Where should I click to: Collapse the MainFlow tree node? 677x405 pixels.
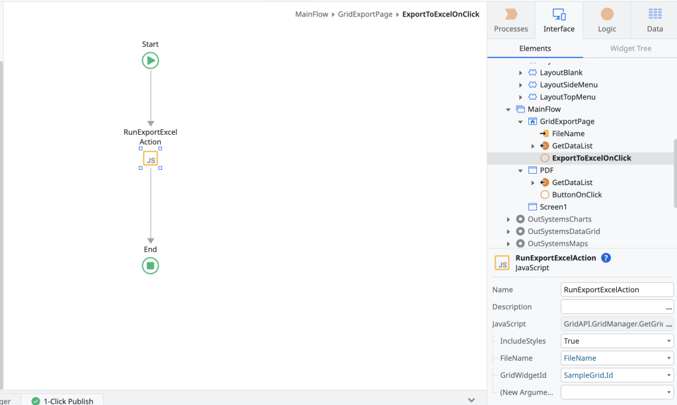click(x=508, y=110)
